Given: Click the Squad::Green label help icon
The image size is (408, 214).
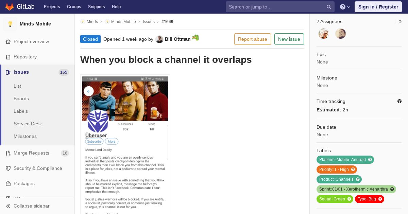Looking at the screenshot, I should click(x=349, y=199).
